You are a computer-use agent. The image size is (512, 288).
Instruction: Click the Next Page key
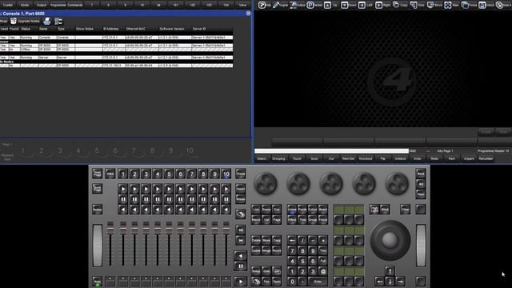pos(98,174)
